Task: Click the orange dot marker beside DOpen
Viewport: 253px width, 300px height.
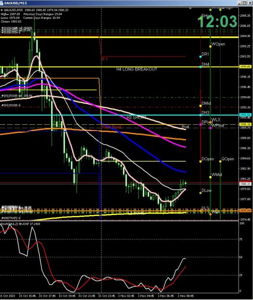Action: [201, 161]
